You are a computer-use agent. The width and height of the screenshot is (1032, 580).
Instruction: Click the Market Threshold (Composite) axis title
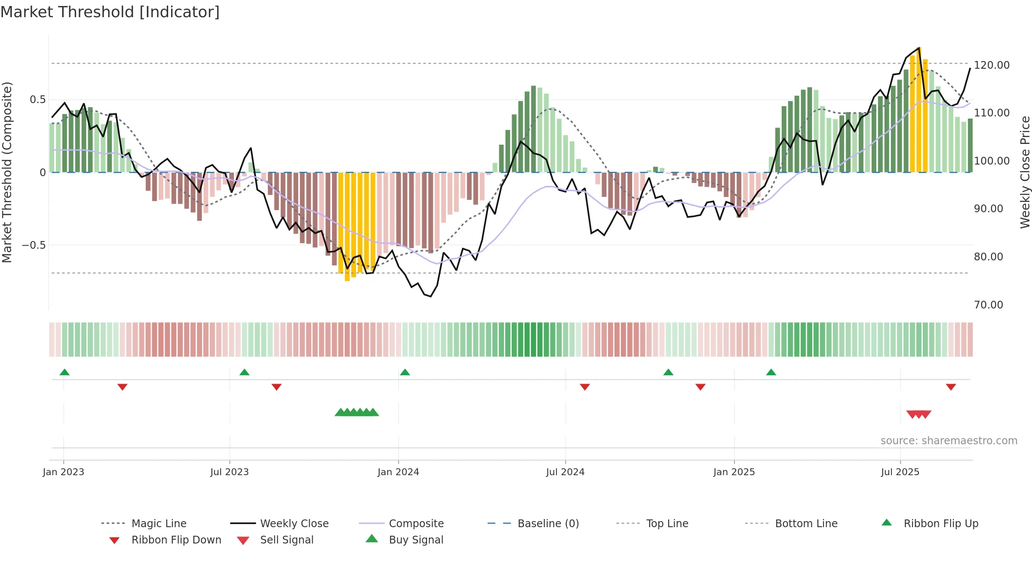[x=7, y=172]
